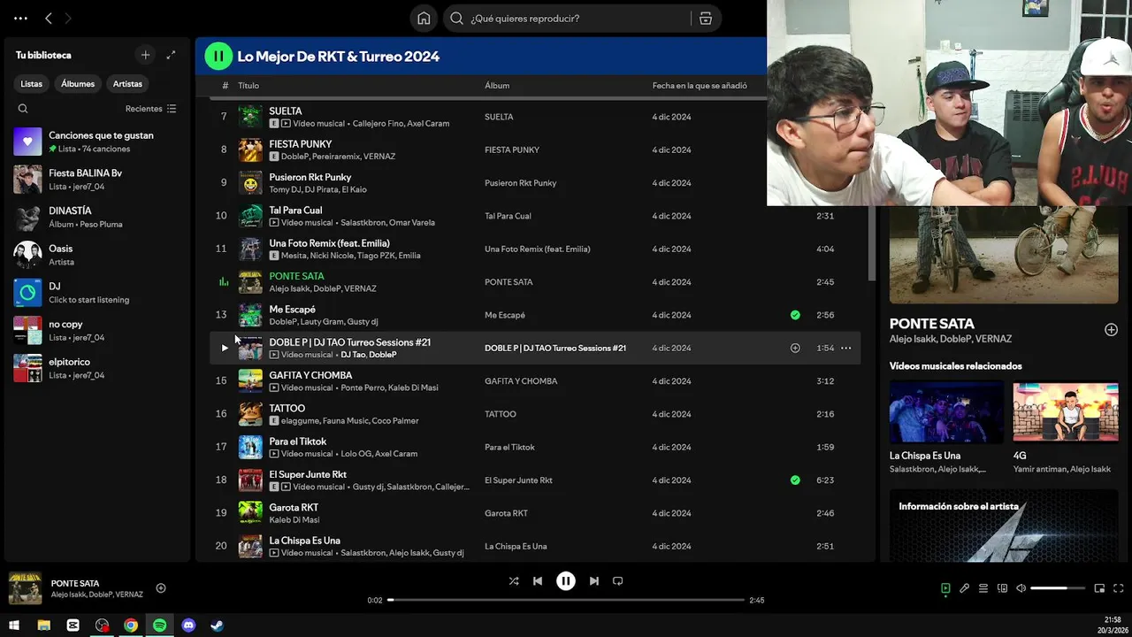1132x637 pixels.
Task: Open the artist link Kaleb Di Masi under Garota RKT
Action: tap(294, 520)
